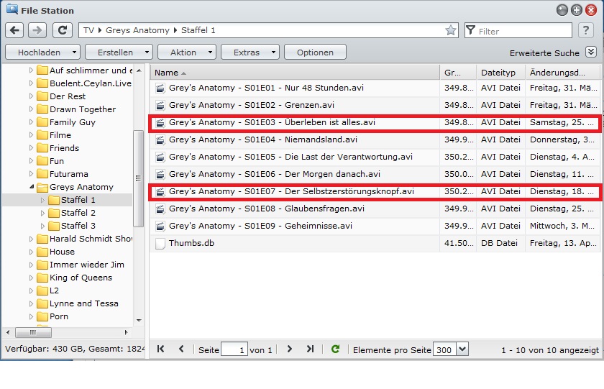Open the Aktion menu
This screenshot has width=604, height=389.
point(187,52)
